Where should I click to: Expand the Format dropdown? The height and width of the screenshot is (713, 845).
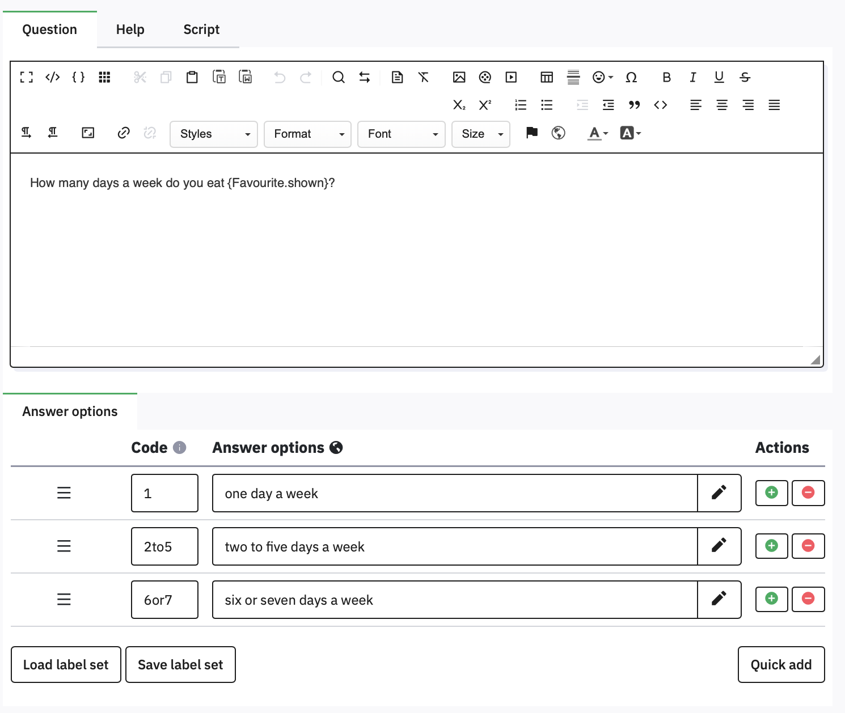coord(307,134)
